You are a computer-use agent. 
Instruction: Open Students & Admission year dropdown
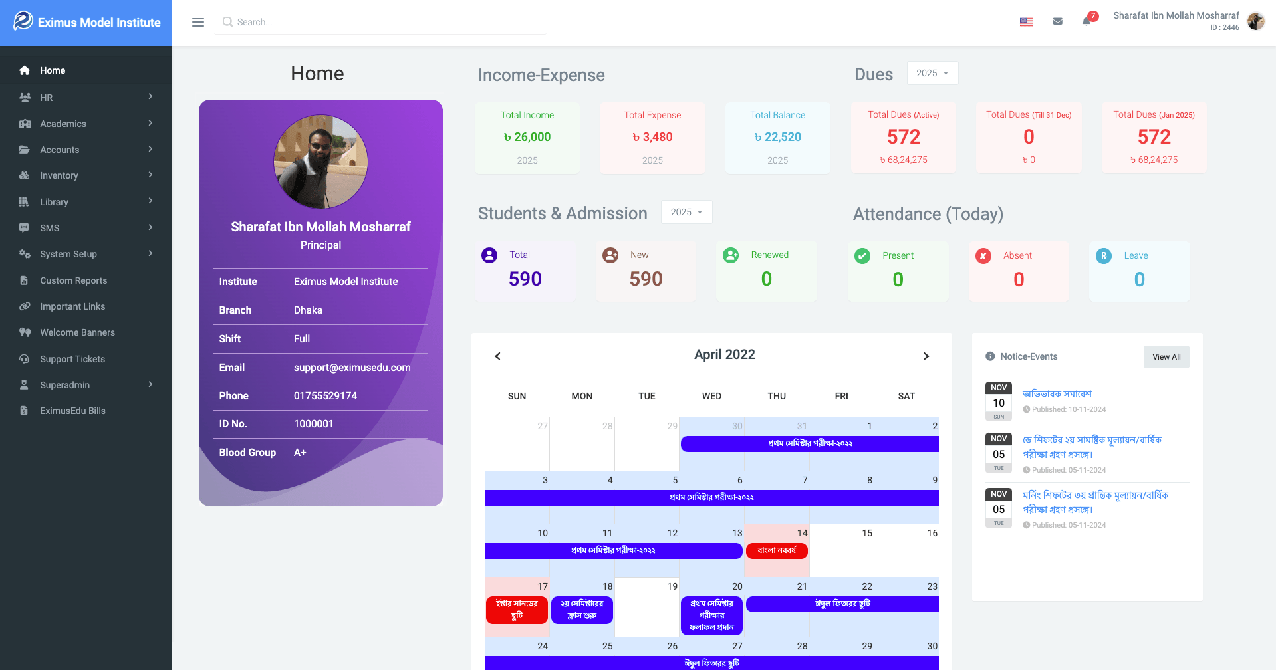coord(686,212)
